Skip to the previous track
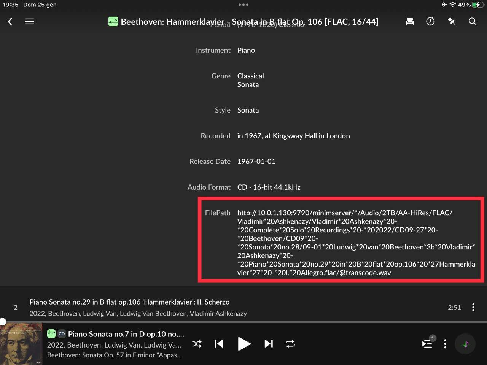The image size is (487, 365). tap(219, 344)
